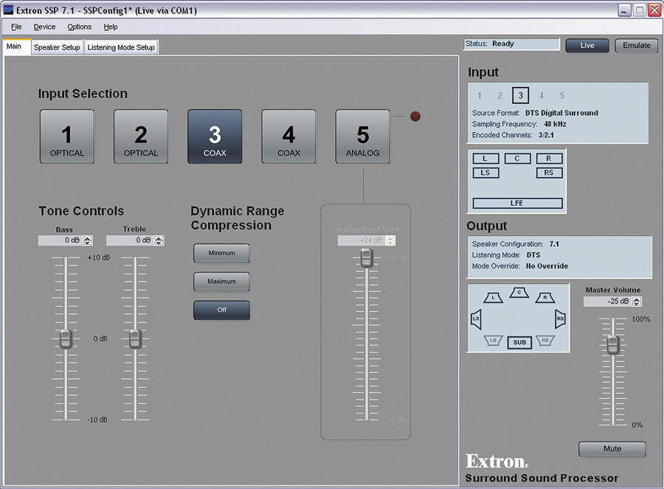Open the Speaker Setup tab
Viewport: 664px width, 489px height.
pyautogui.click(x=57, y=48)
